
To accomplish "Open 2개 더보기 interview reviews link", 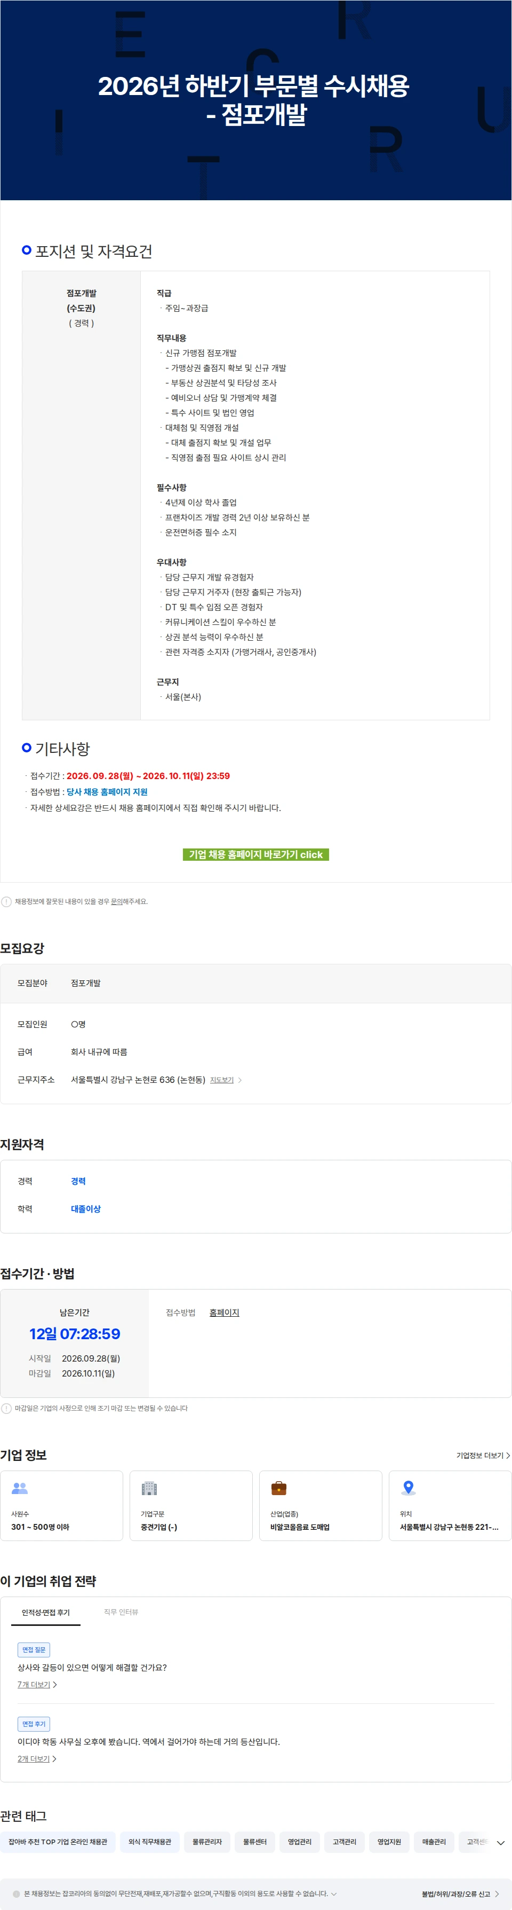I will click(37, 1759).
